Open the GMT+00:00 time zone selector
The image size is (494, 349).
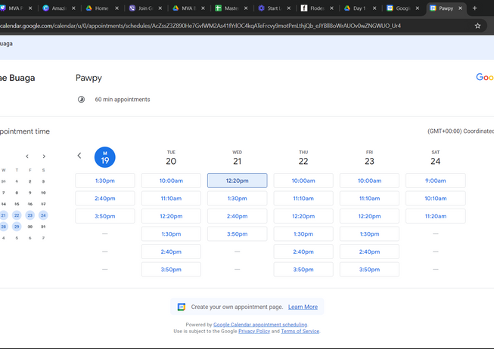coord(461,131)
